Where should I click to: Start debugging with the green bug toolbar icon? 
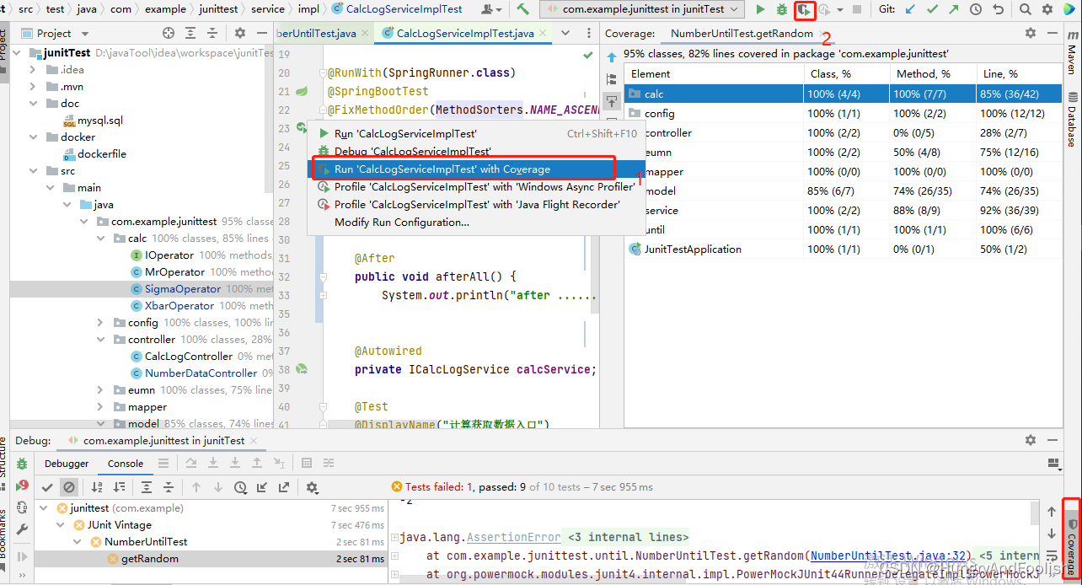click(782, 9)
